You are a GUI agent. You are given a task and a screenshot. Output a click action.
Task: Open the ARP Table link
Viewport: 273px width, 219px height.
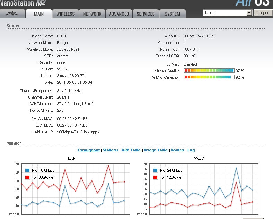point(131,150)
